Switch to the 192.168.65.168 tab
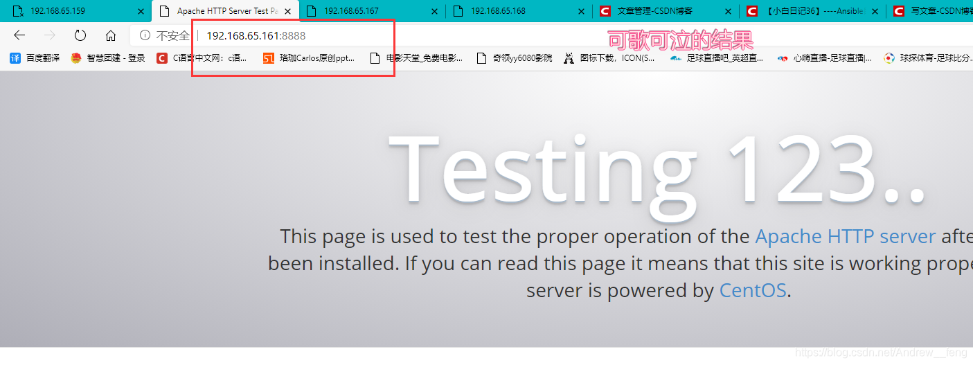Viewport: 973px width, 365px height. click(519, 11)
